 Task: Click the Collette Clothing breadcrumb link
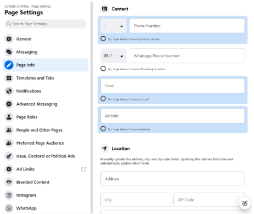pyautogui.click(x=16, y=7)
